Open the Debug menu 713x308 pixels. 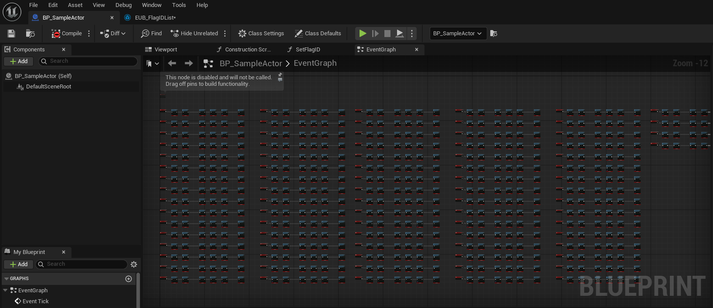(x=123, y=5)
